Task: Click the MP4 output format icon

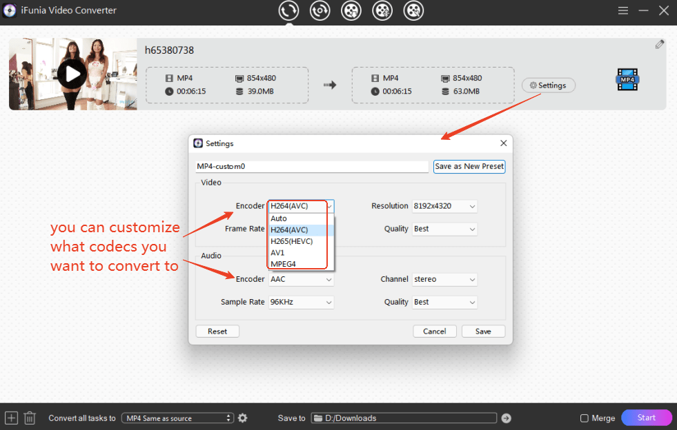Action: coord(627,80)
